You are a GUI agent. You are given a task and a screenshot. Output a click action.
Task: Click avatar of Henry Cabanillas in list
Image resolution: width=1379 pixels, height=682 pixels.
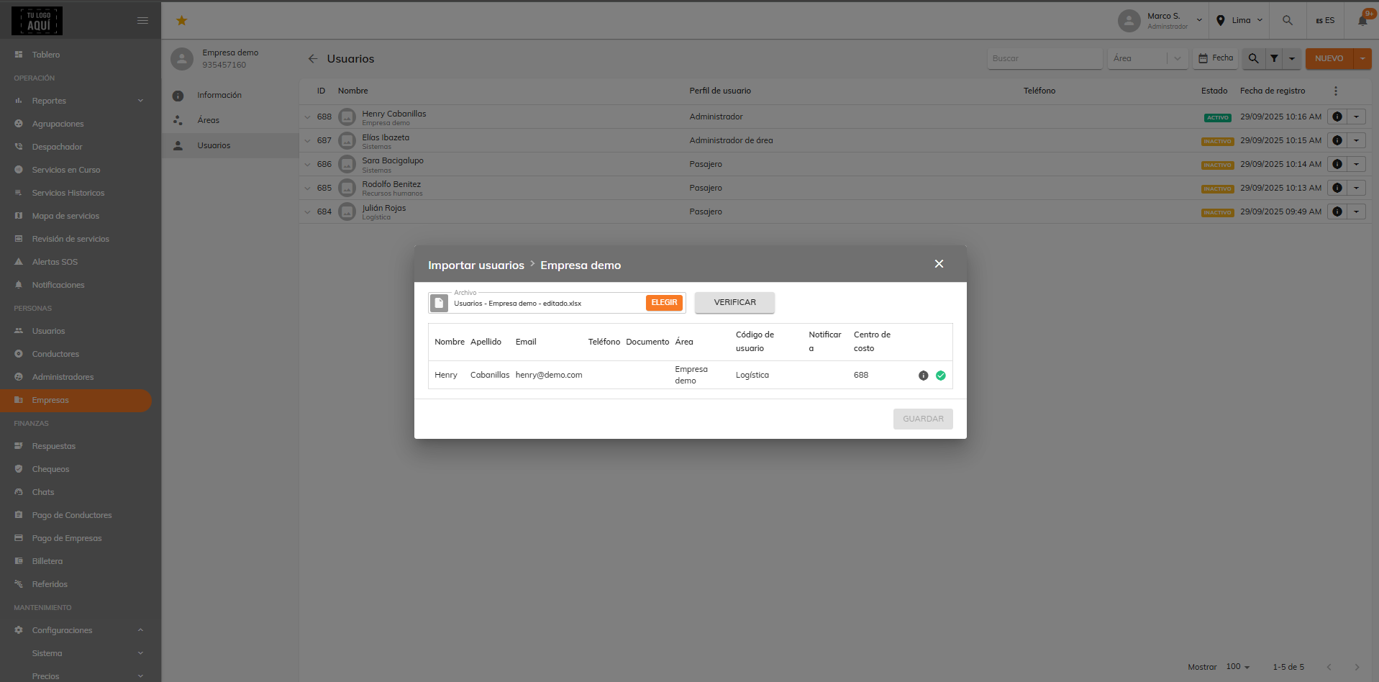pos(347,117)
